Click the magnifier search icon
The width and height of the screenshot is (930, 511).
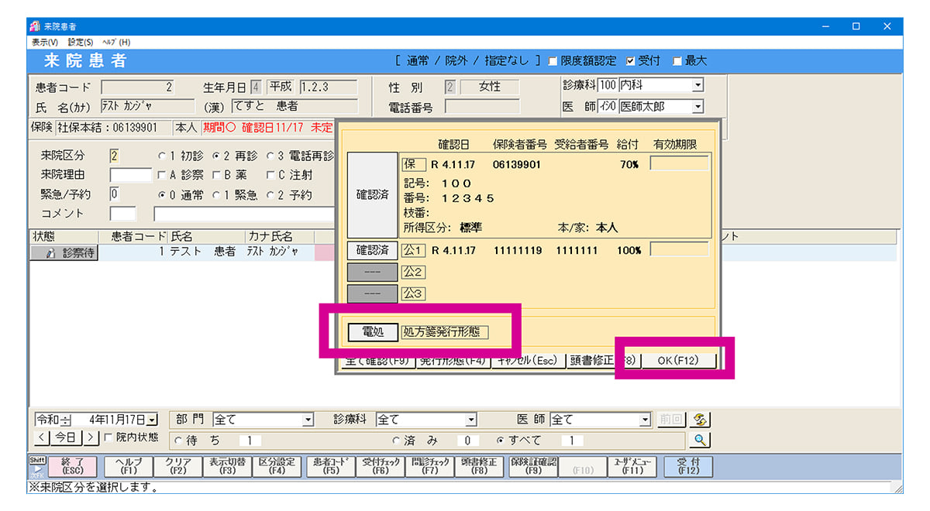point(699,441)
